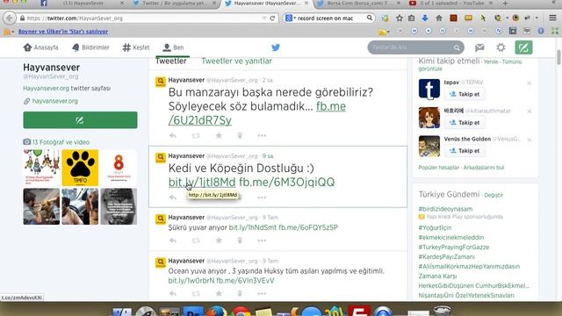Viewport: 562px width, 316px height.
Task: Reply to the 'Ocean yuva arıyor' tweet
Action: click(173, 294)
